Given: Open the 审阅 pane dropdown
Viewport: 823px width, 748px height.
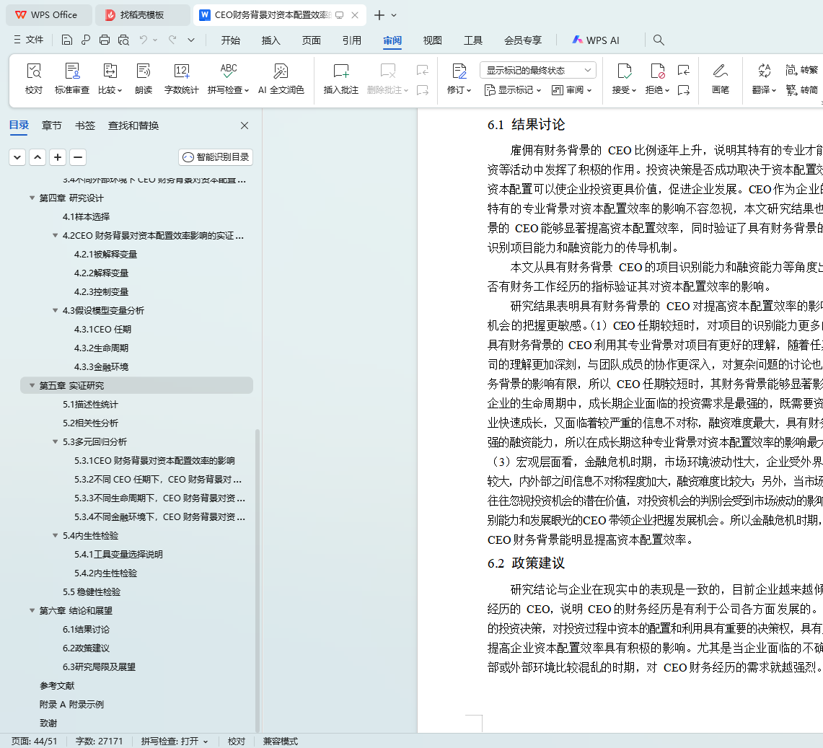Looking at the screenshot, I should coord(571,90).
